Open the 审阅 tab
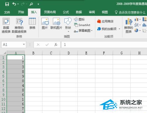147x113 pixels. point(92,12)
